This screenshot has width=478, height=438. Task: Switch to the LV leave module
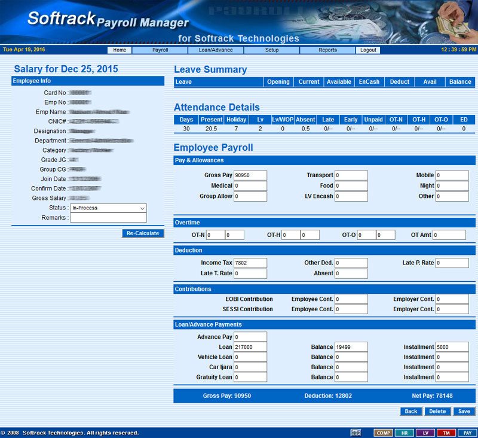tap(425, 433)
